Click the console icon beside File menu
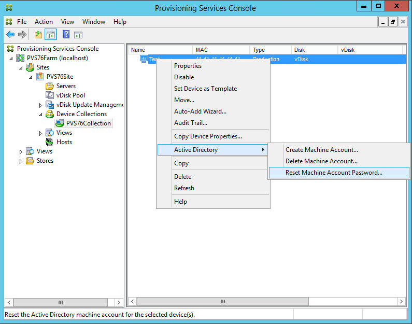This screenshot has height=324, width=412. tap(9, 22)
